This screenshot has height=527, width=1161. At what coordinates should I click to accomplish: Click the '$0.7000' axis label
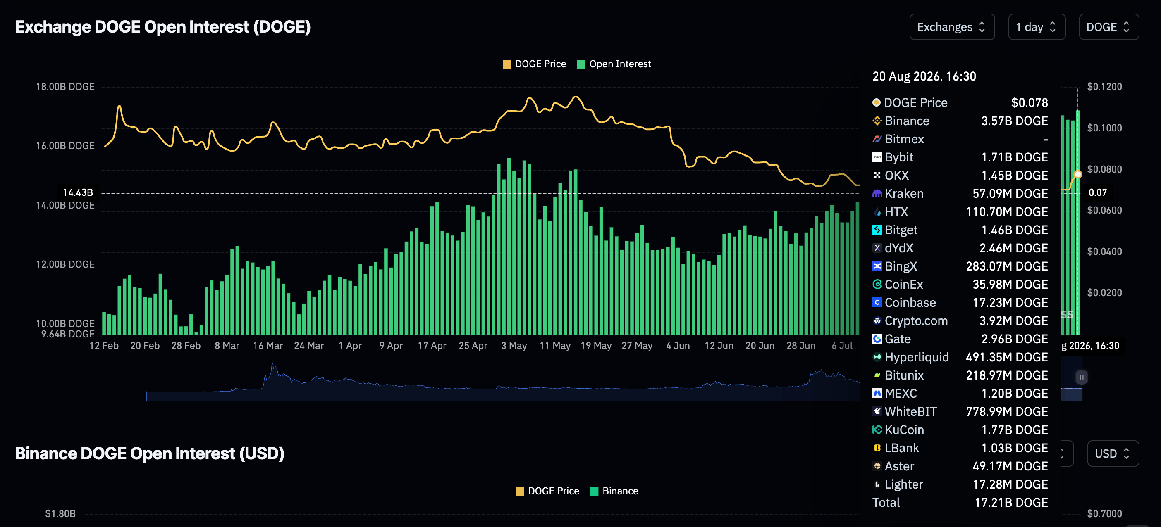pyautogui.click(x=1105, y=513)
